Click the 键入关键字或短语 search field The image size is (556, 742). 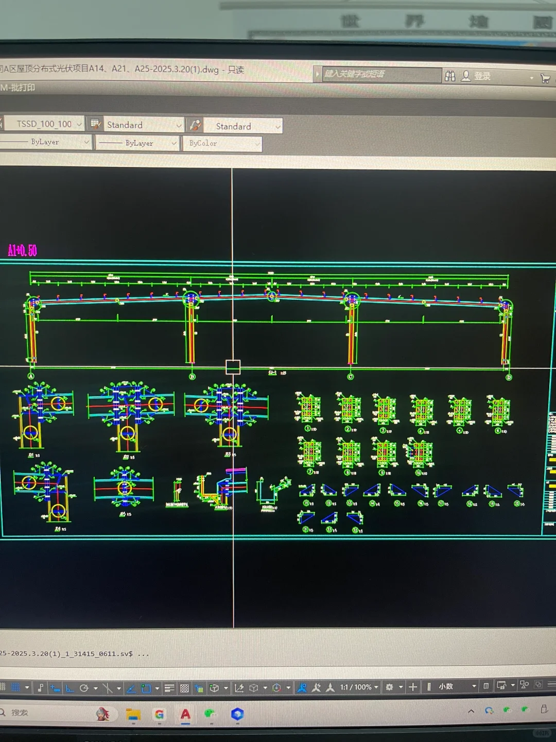(381, 74)
